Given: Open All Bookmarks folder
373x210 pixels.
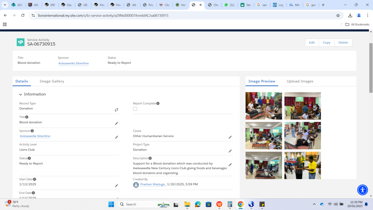Looking at the screenshot, I should click(x=357, y=24).
